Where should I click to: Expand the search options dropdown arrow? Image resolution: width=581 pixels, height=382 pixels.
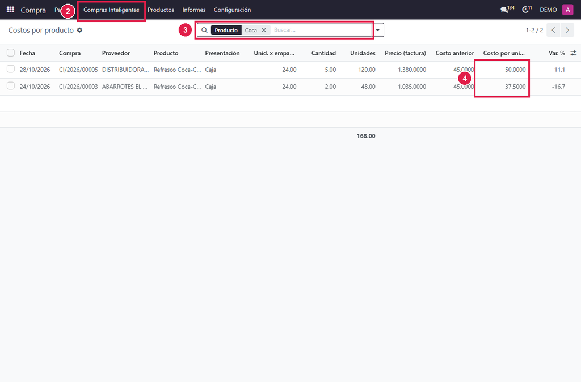378,31
